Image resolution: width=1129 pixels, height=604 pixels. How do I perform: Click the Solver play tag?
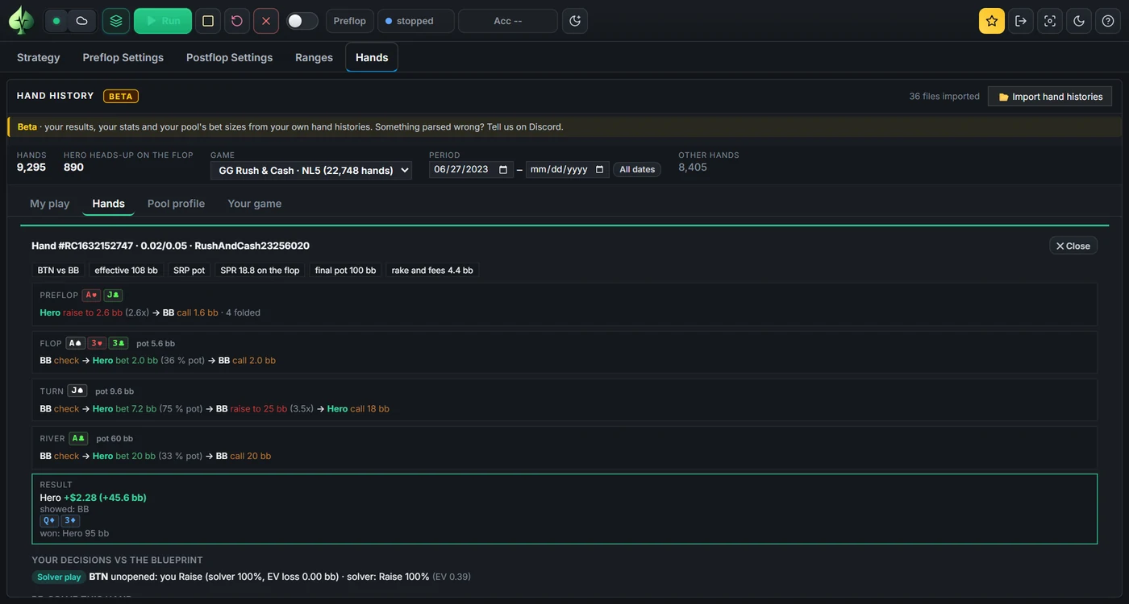coord(59,577)
